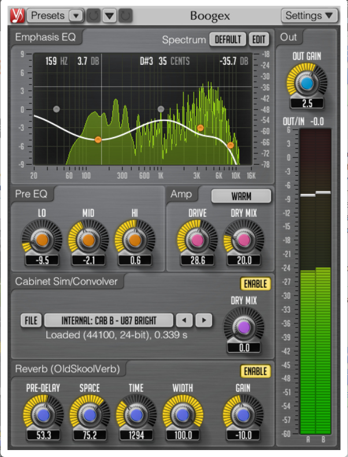The image size is (348, 457).
Task: Click the Amp DRY MIX knob
Action: point(244,239)
